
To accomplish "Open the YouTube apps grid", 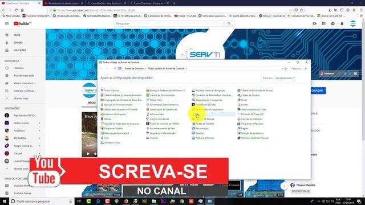I will (323, 23).
